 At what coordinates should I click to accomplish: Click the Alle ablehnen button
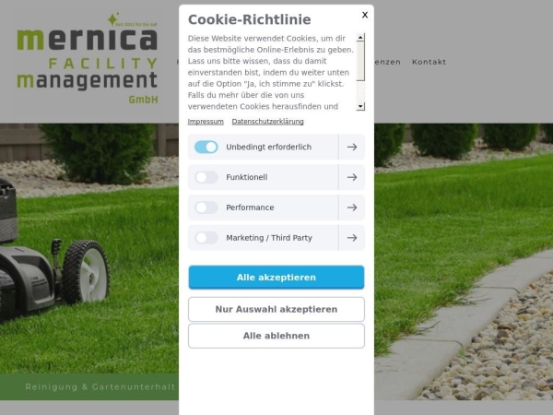[276, 336]
